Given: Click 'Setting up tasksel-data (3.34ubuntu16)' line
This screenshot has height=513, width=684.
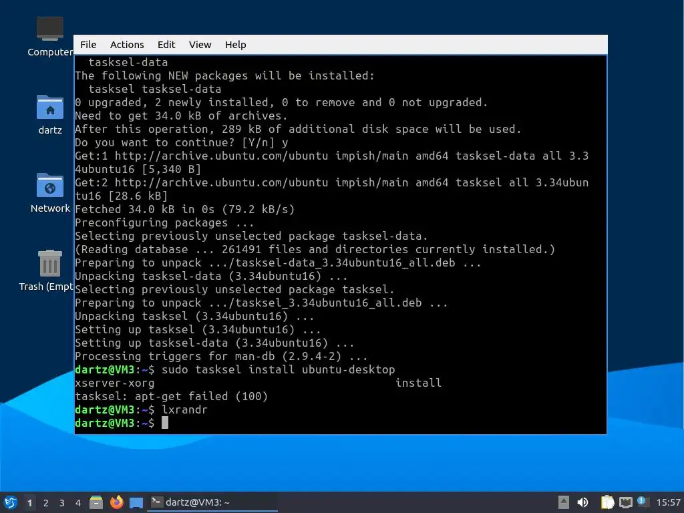Looking at the screenshot, I should tap(214, 343).
